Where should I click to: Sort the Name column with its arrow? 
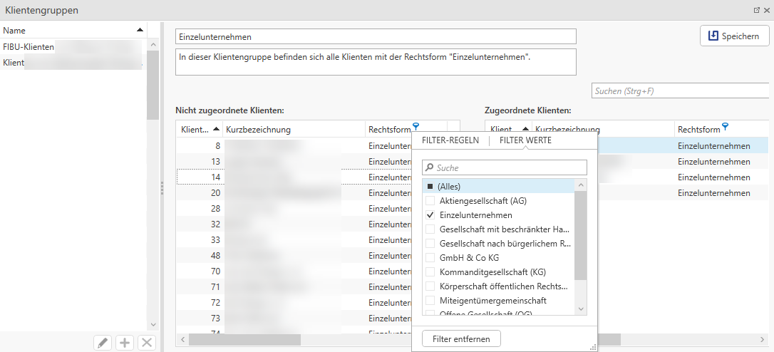(140, 31)
